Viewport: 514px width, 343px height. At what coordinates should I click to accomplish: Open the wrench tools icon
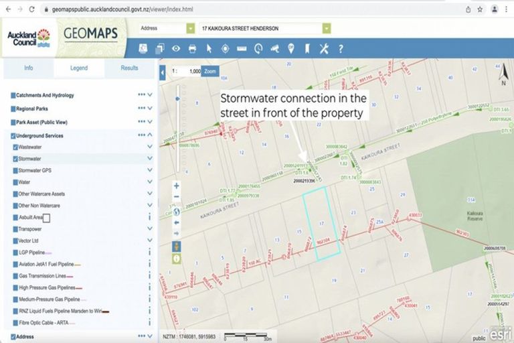tap(324, 48)
